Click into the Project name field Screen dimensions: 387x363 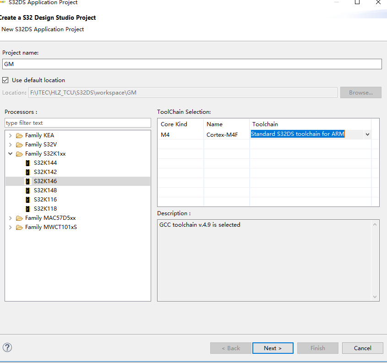pyautogui.click(x=192, y=64)
